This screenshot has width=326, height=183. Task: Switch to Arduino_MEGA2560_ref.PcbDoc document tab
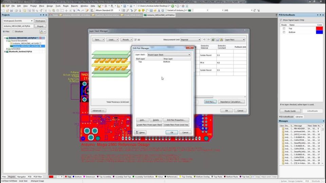(159, 15)
